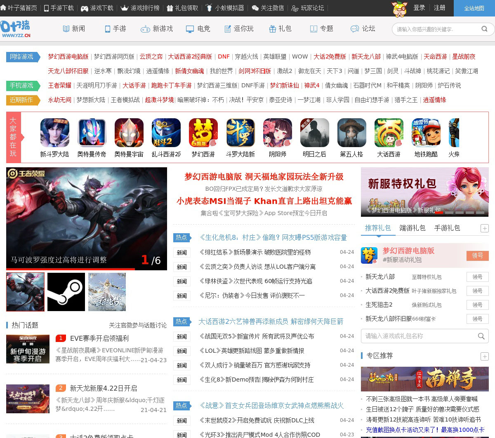Open 梦幻西游 game icon
Screen dimensions: 495x438
pos(203,133)
